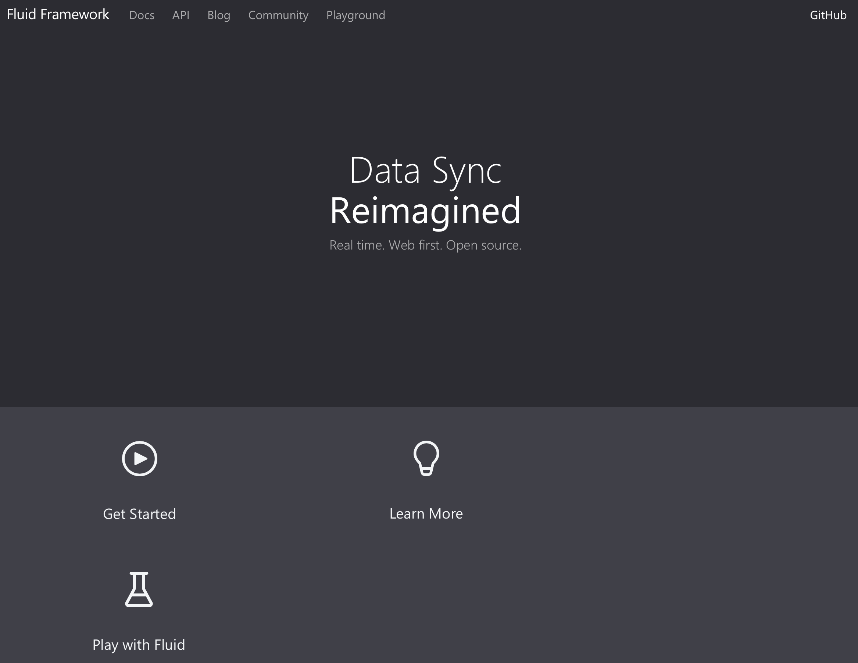Go to the Blog page
This screenshot has width=858, height=663.
(x=219, y=15)
